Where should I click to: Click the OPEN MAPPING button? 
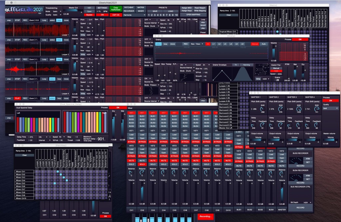coord(193,15)
